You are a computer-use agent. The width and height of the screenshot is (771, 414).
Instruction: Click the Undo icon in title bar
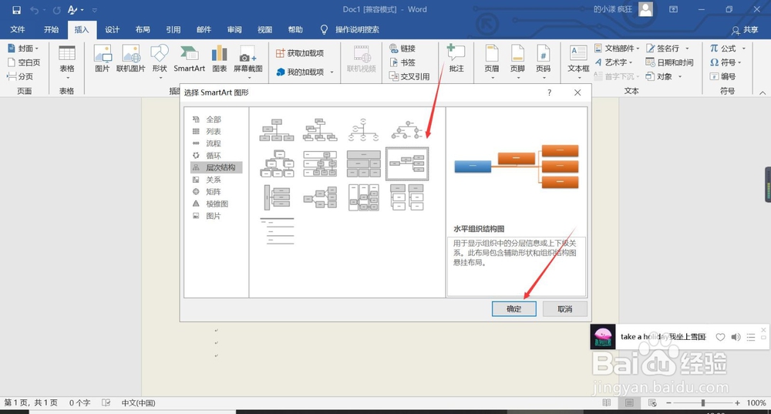(34, 10)
